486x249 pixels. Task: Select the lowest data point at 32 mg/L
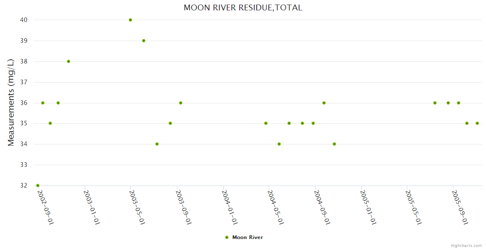pos(38,186)
